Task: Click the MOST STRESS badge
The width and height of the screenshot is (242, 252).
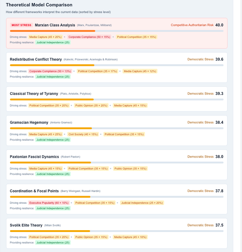Action: [21, 25]
